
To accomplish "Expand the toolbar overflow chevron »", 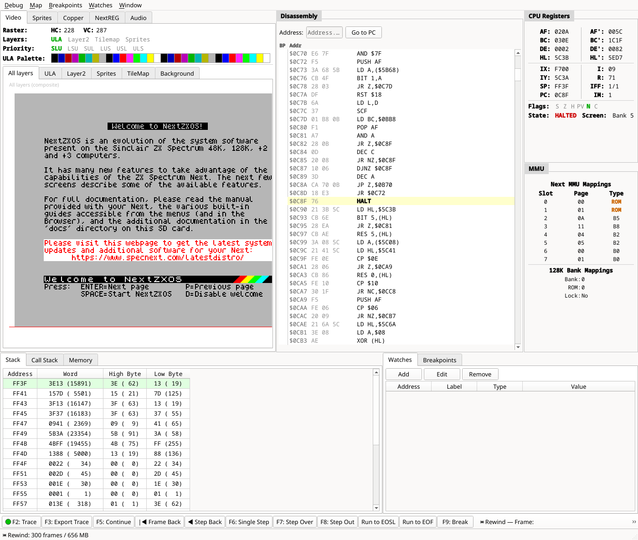I will [634, 522].
